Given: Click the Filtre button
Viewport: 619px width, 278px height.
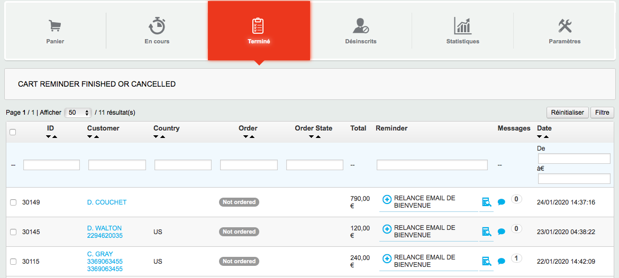Looking at the screenshot, I should [x=603, y=113].
